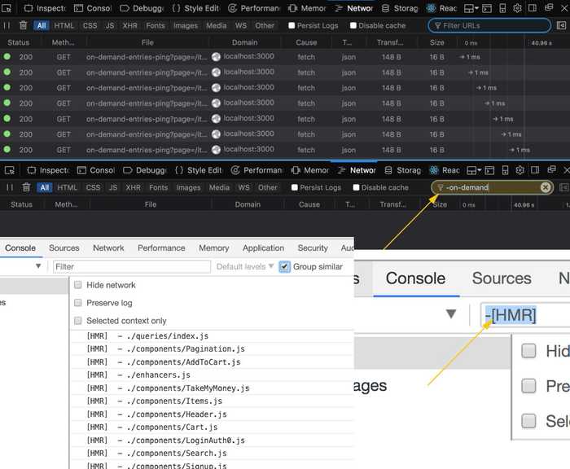Open the Style Editor tab in the top toolbar
The image size is (570, 469).
[x=196, y=8]
